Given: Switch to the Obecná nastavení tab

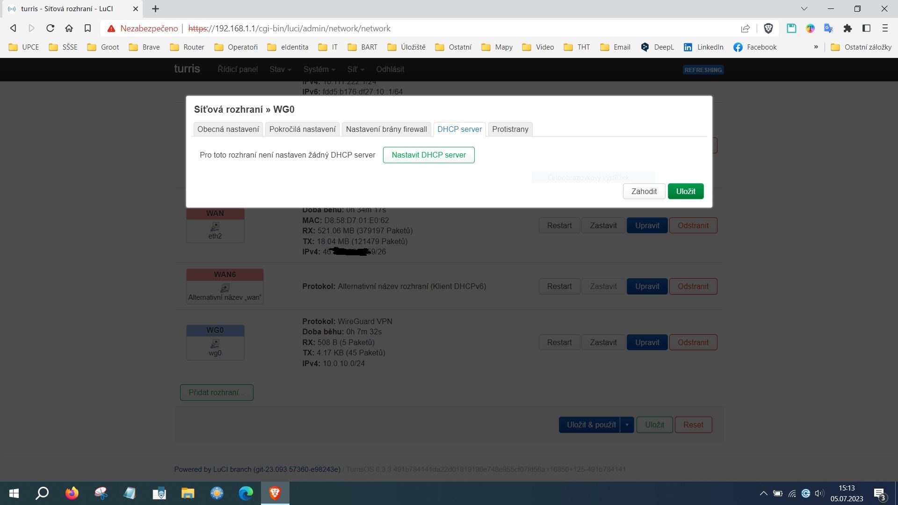Looking at the screenshot, I should [x=228, y=129].
